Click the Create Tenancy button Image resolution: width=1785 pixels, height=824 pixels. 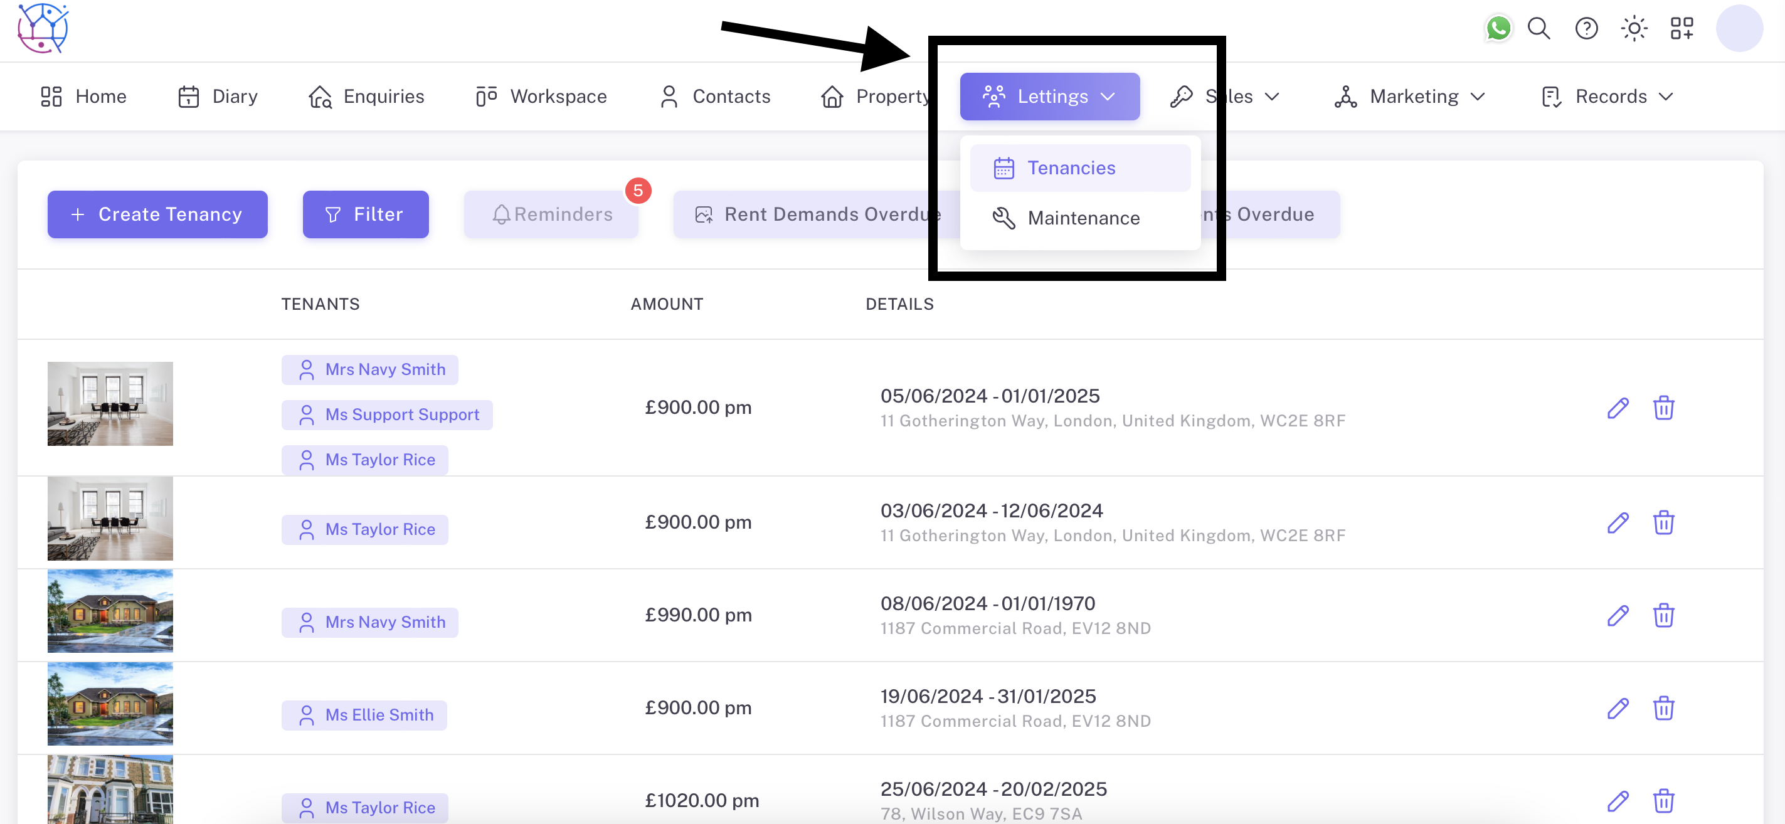pyautogui.click(x=157, y=214)
